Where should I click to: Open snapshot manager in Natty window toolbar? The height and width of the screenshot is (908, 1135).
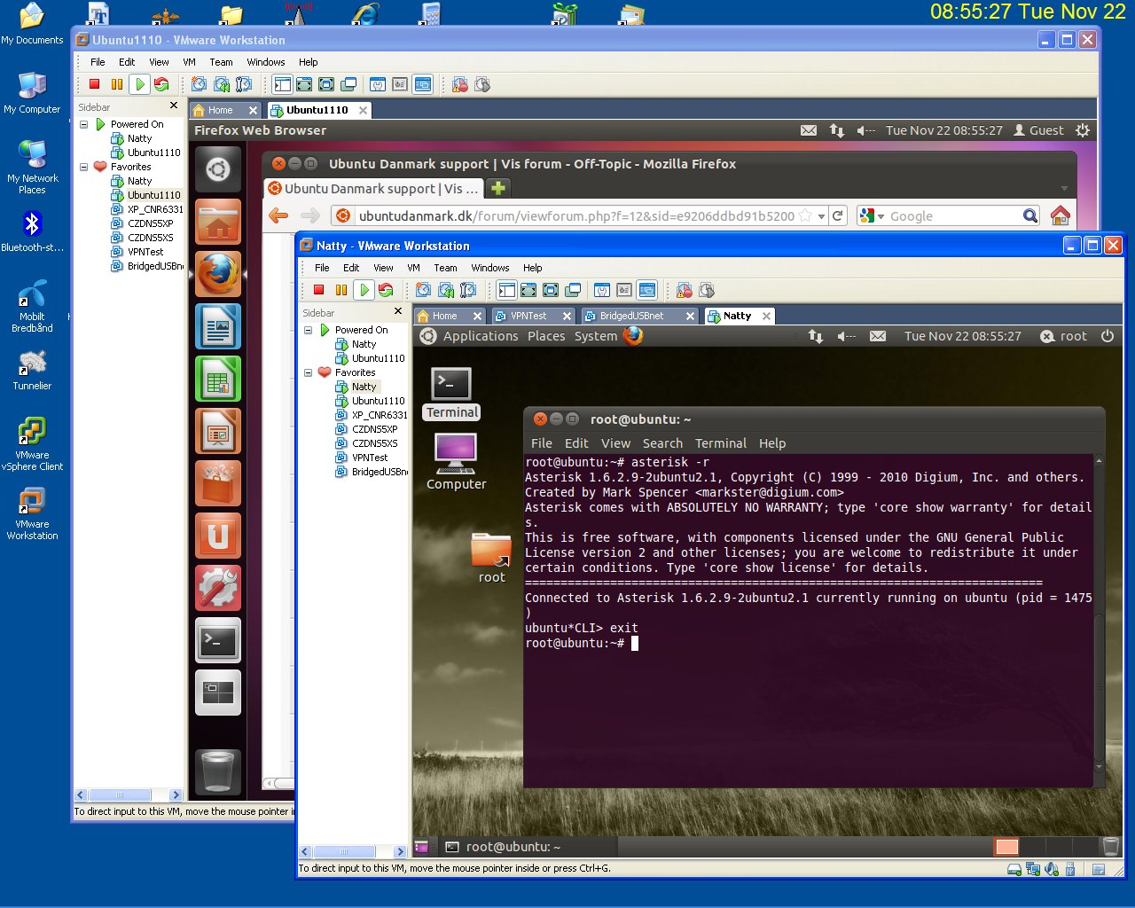(468, 290)
